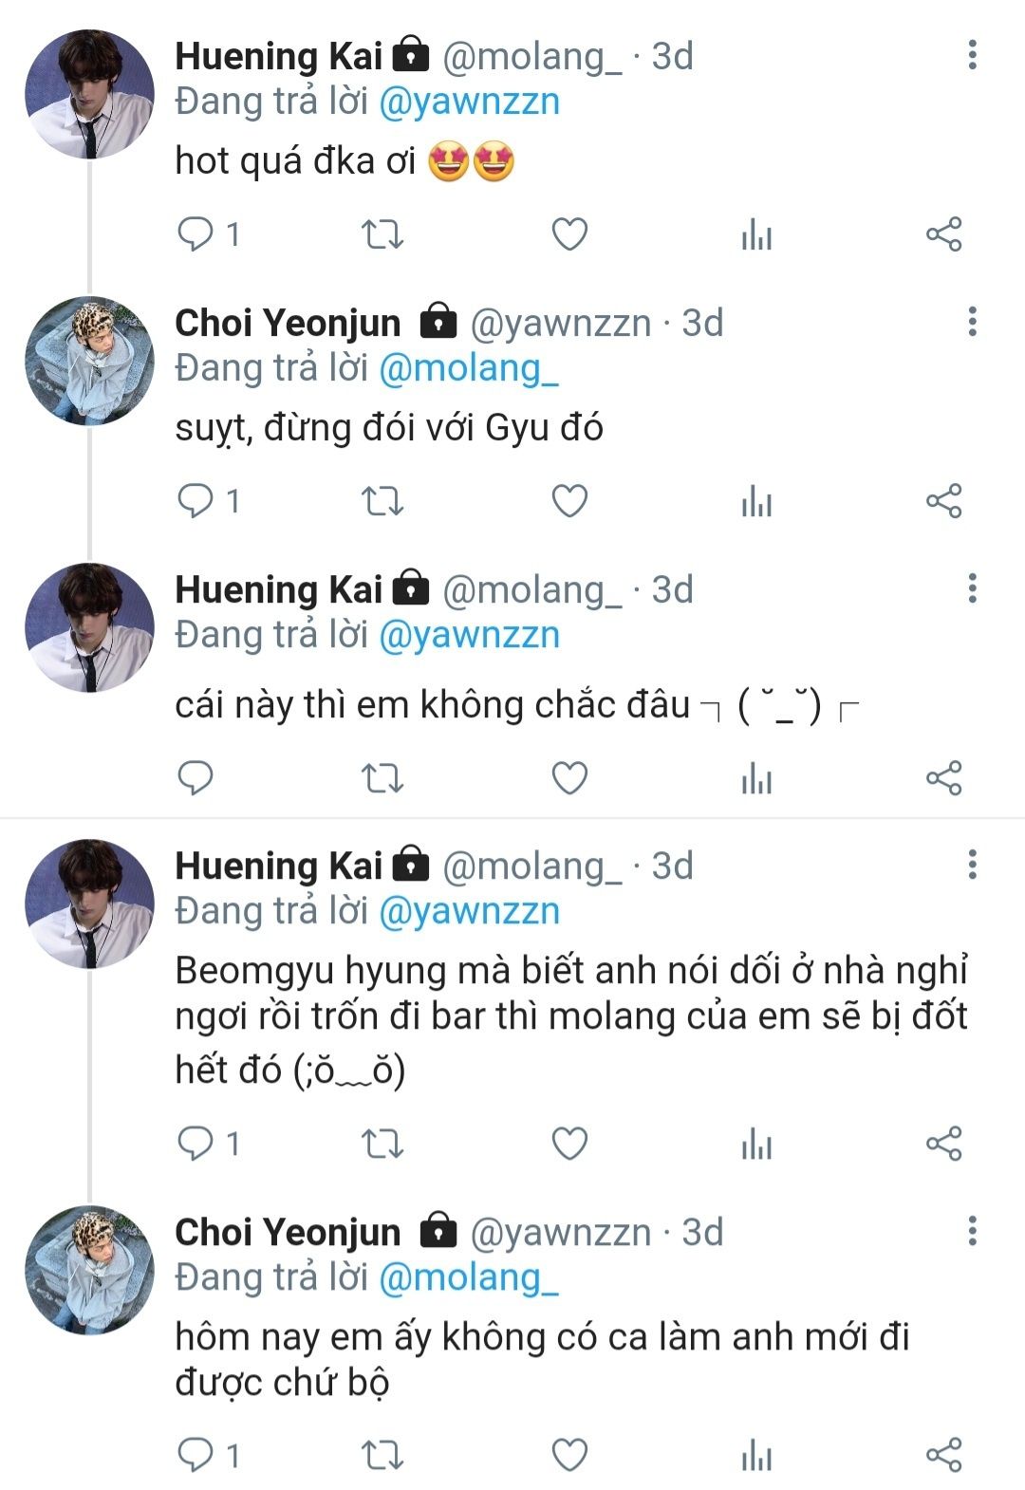Image resolution: width=1025 pixels, height=1490 pixels.
Task: Open Choi Yeonjun's profile picture in the last tweet
Action: (89, 1270)
